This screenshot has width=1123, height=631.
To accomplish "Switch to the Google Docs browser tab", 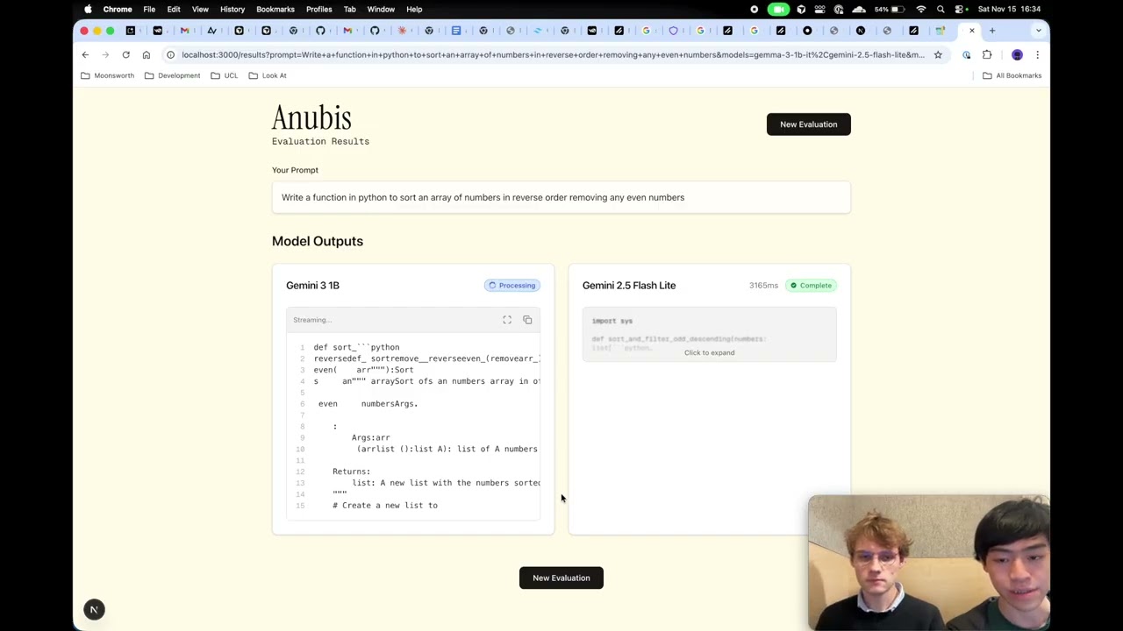I will click(x=456, y=31).
